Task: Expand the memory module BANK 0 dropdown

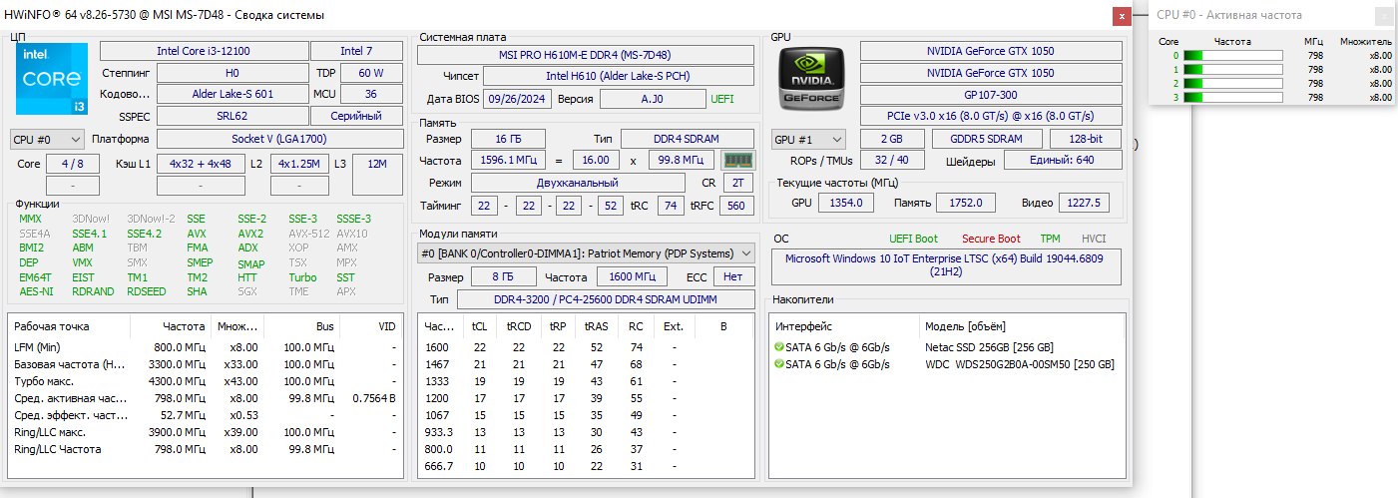Action: [x=587, y=253]
